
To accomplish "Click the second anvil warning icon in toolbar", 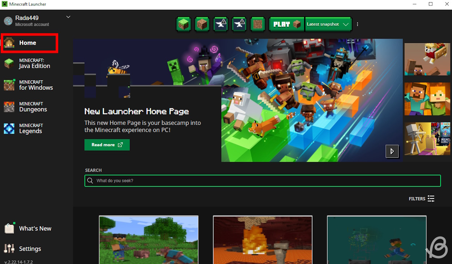I will (x=239, y=24).
